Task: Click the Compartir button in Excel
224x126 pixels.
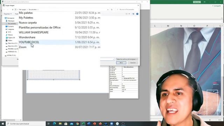Action: 216,6
